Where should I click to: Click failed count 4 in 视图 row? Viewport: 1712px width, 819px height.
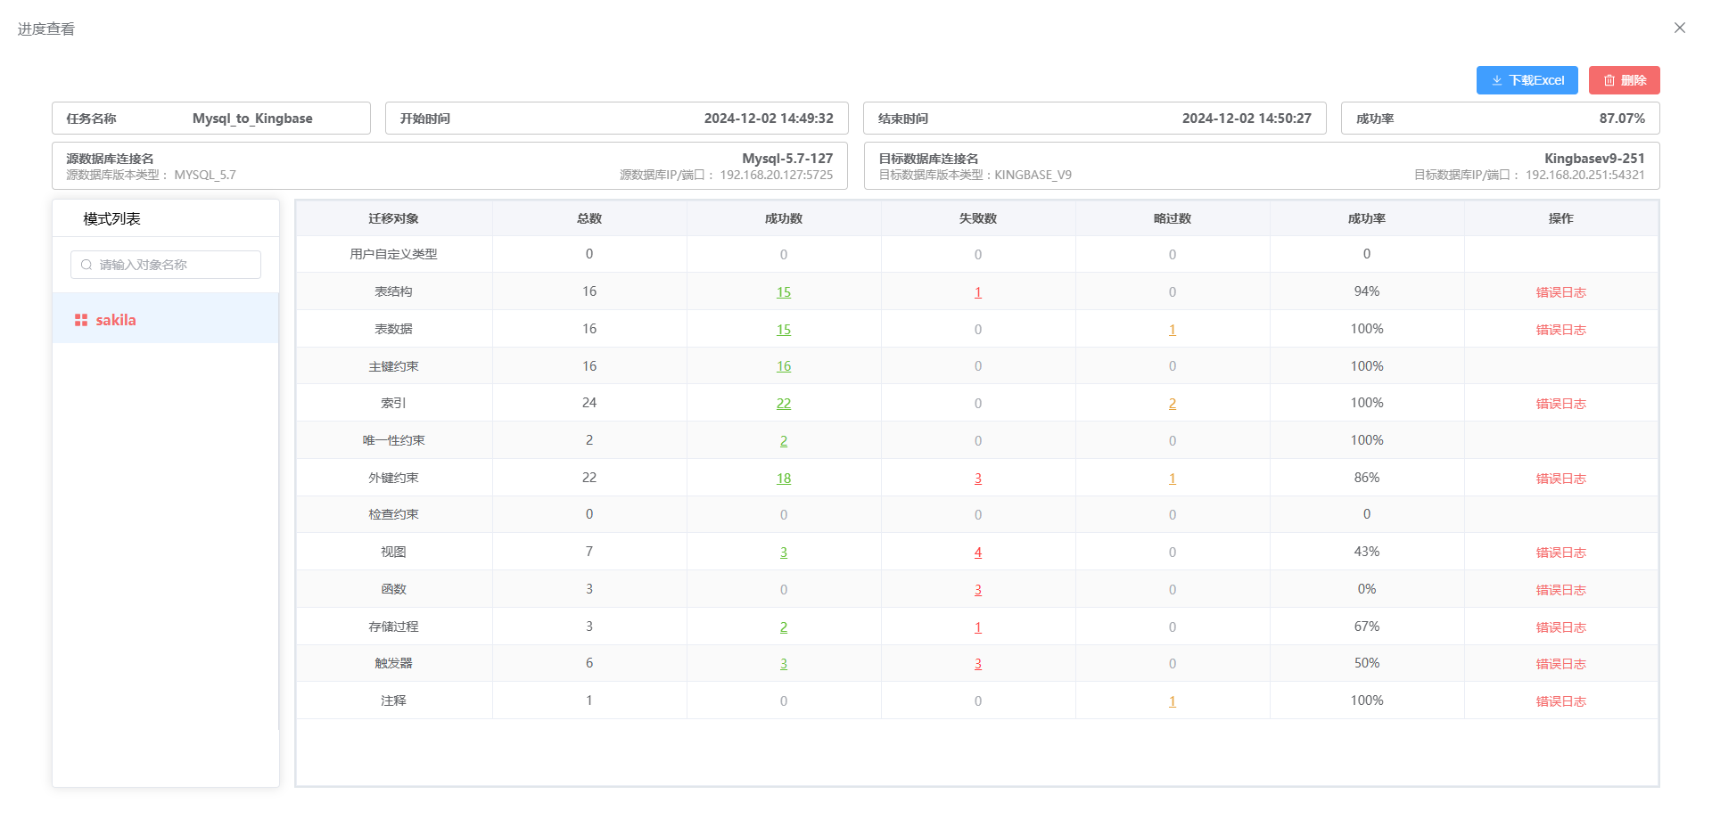(x=978, y=553)
